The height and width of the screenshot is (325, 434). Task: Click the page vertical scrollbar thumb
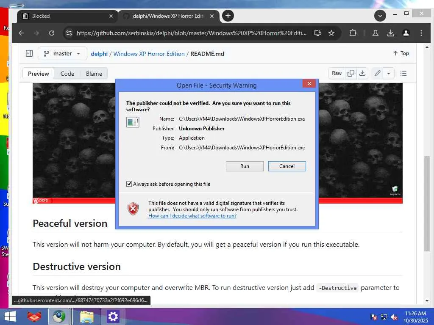[x=427, y=204]
